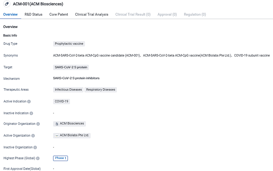Click info icon beside Inactive Organization
This screenshot has height=171, width=273.
click(35, 147)
